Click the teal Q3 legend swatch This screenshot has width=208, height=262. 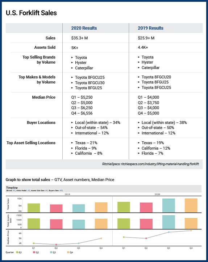tap(51, 252)
